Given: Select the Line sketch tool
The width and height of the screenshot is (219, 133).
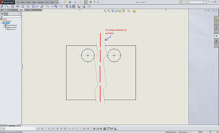Looking at the screenshot, I should click(7, 7).
